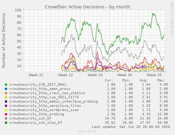This screenshot has height=135, width=175.
Task: Click the Max: column header
Action: pos(161,80)
